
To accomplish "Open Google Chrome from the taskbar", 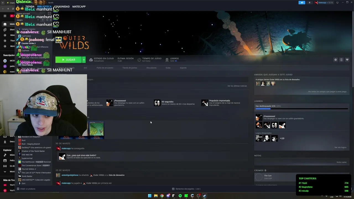I will click(x=162, y=196).
